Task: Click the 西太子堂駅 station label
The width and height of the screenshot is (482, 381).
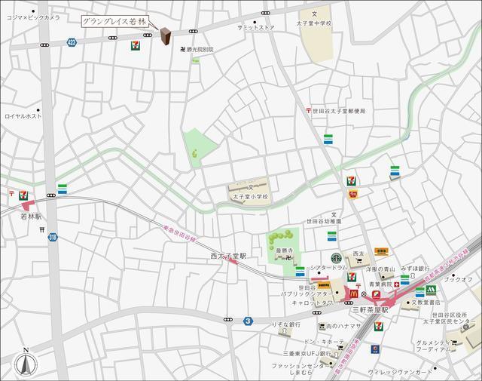Action: click(x=228, y=257)
